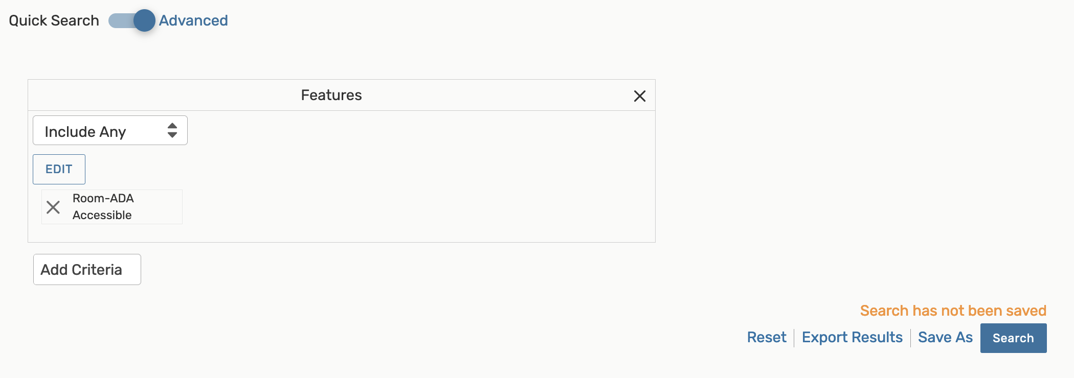Click the Include Any up-down arrows

pos(172,131)
